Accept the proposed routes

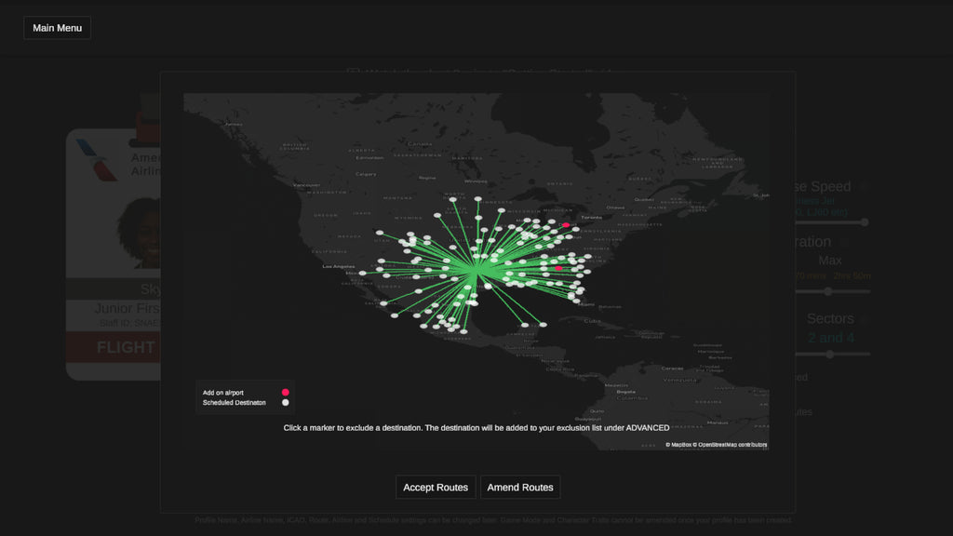coord(436,487)
